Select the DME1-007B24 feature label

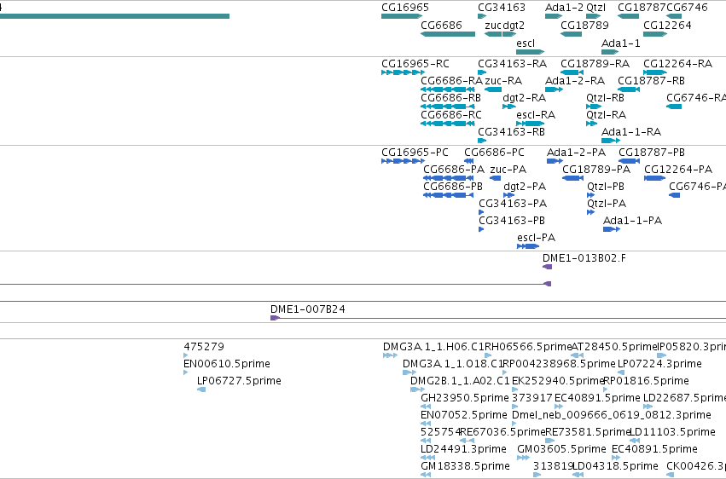(308, 309)
